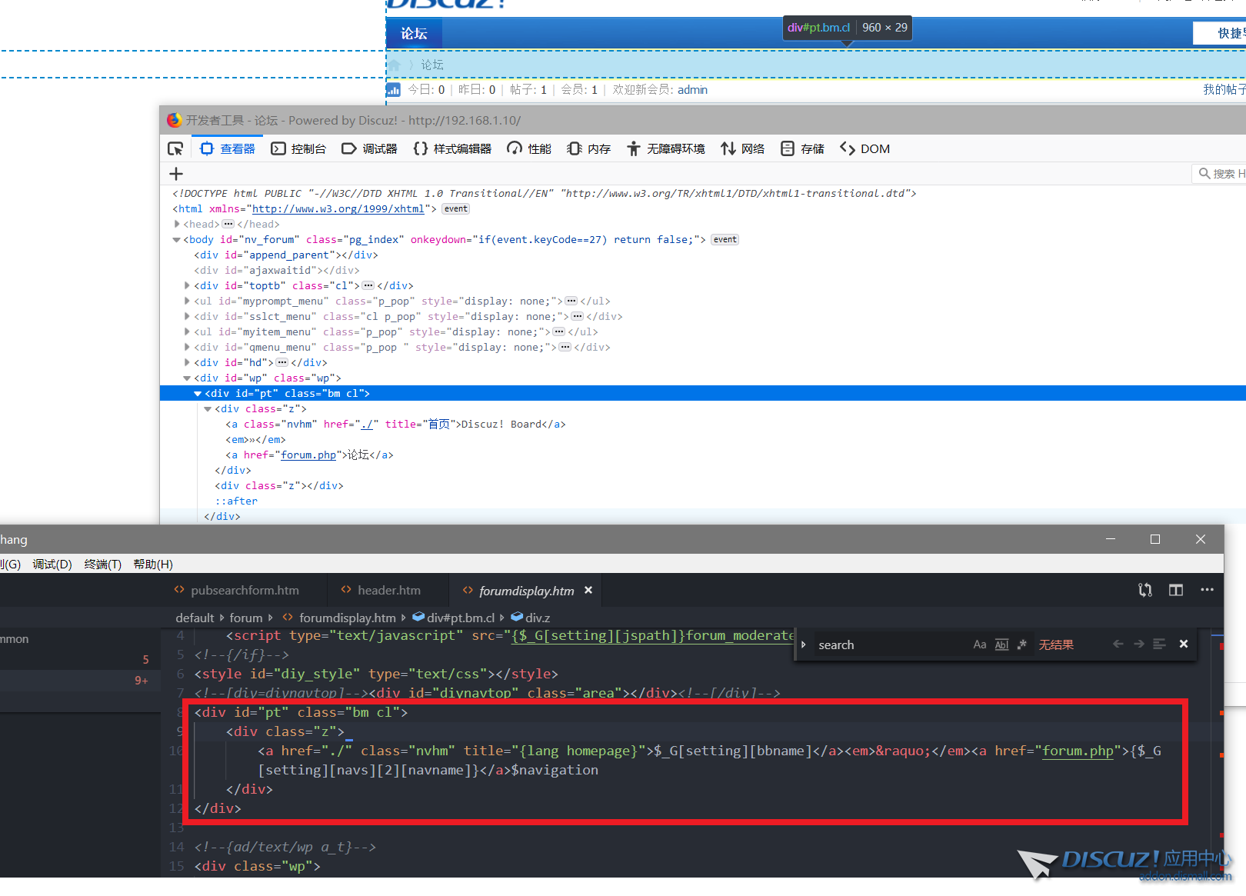Click the element picker icon in devtools

[175, 148]
